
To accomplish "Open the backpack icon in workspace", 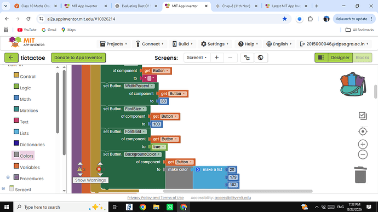I will coord(353,84).
